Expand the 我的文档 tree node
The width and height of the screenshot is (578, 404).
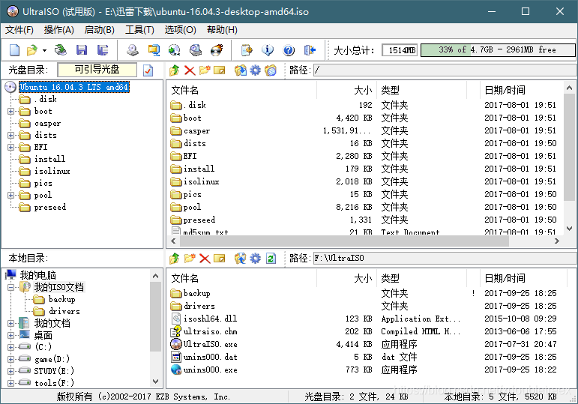tap(10, 324)
